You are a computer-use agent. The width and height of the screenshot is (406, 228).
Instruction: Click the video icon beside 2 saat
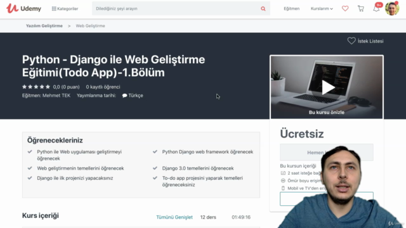pos(283,173)
